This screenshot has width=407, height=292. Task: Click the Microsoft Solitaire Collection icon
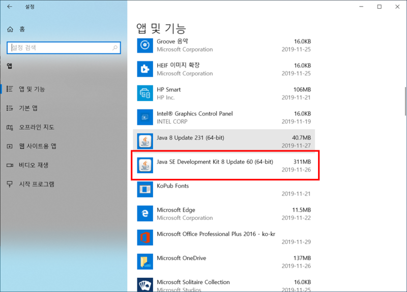tap(145, 285)
